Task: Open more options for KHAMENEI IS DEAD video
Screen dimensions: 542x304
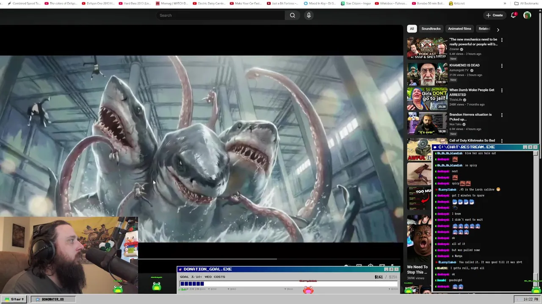Action: (x=502, y=66)
